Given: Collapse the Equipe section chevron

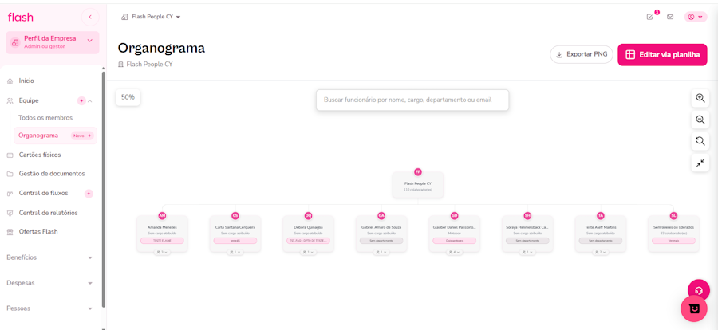Looking at the screenshot, I should pyautogui.click(x=89, y=100).
